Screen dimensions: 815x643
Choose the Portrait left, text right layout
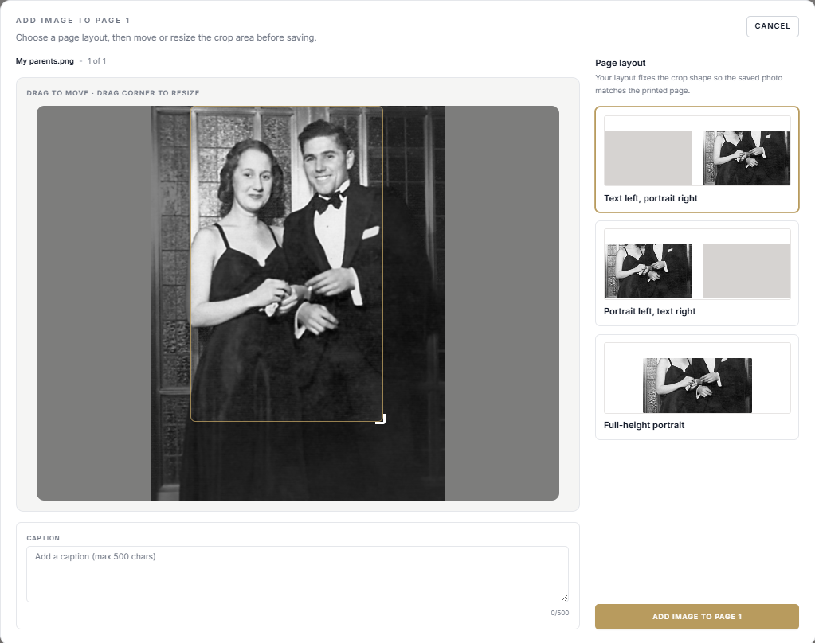pyautogui.click(x=696, y=273)
